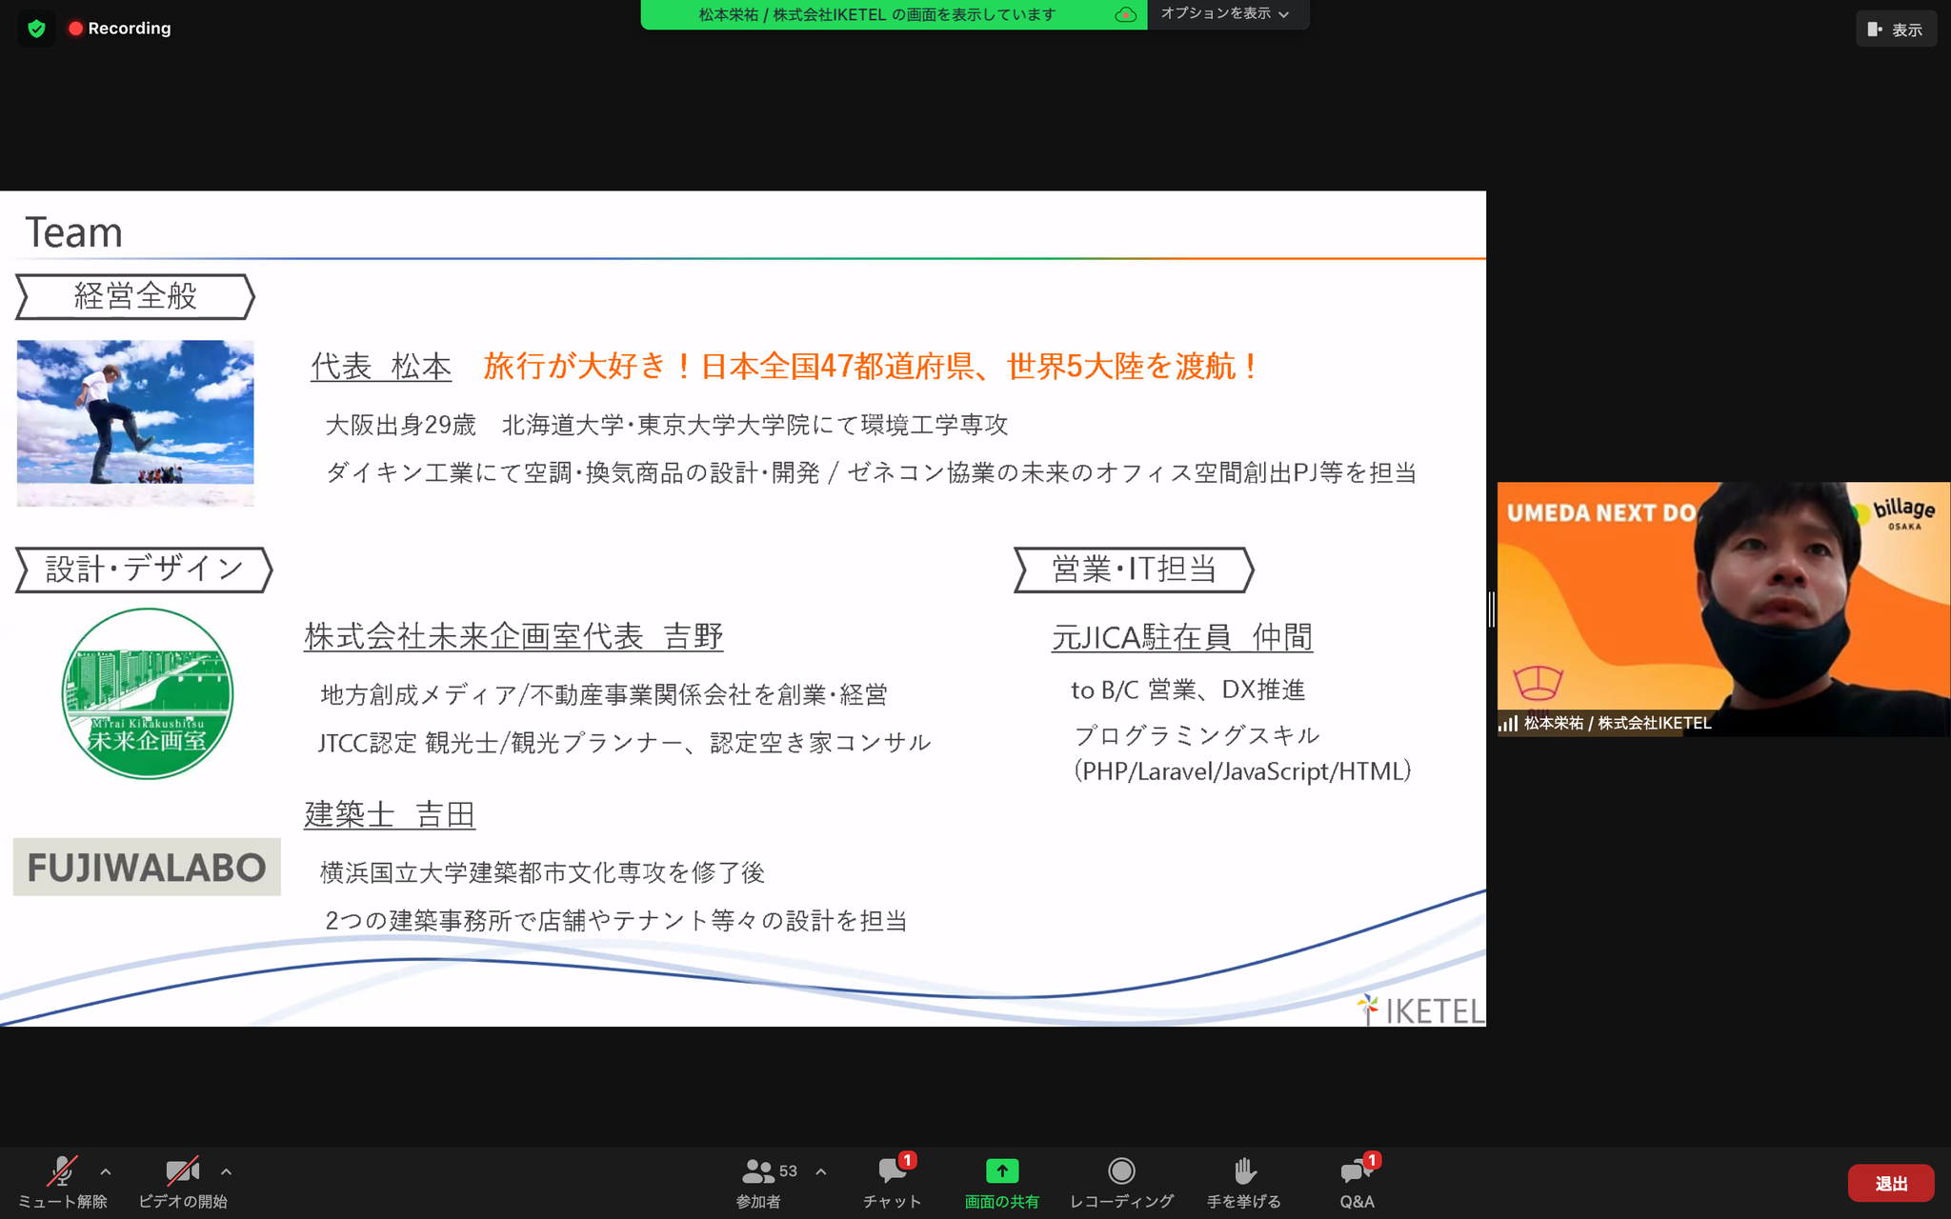Click the red 退出 leave button
Viewport: 1951px width, 1219px height.
tap(1890, 1184)
